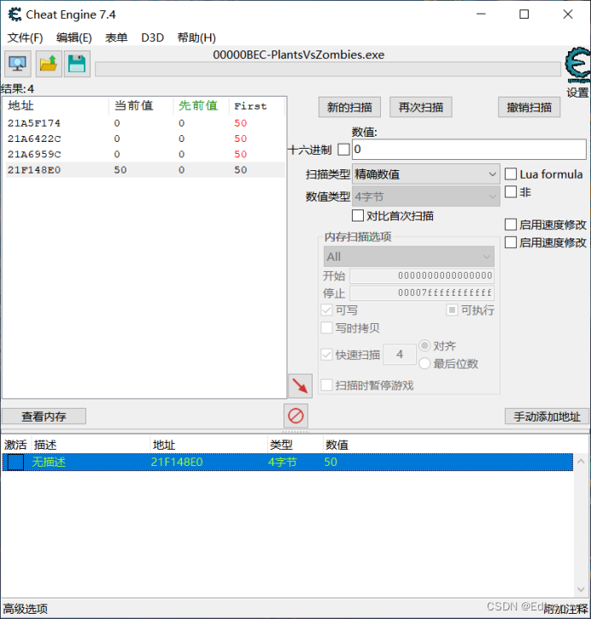
Task: Open the process selection computer icon
Action: tap(18, 63)
